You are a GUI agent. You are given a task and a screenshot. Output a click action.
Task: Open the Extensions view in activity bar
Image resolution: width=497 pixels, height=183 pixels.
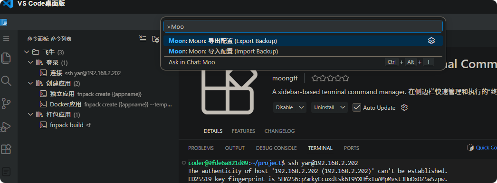point(6,149)
